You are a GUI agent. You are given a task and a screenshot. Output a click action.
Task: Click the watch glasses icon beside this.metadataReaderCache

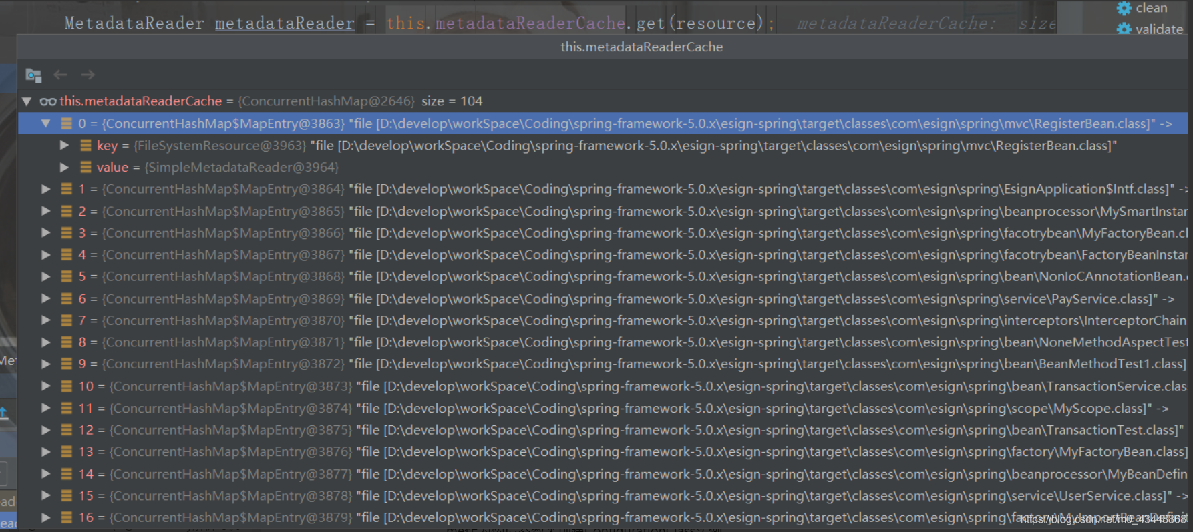tap(47, 101)
